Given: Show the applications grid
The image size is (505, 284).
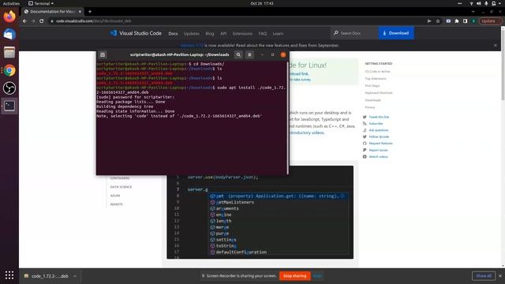Looking at the screenshot, I should coord(9,275).
